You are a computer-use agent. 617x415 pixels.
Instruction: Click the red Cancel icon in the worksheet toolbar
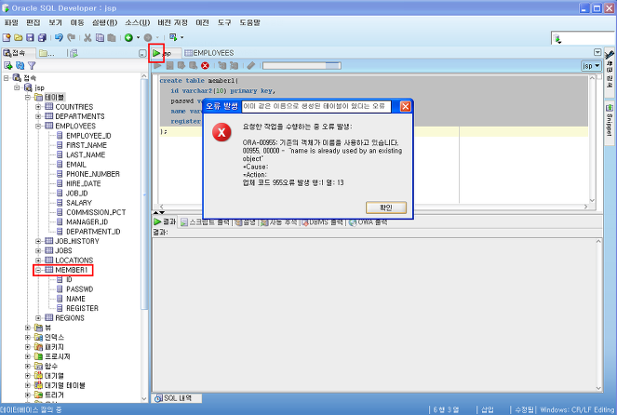click(x=205, y=65)
